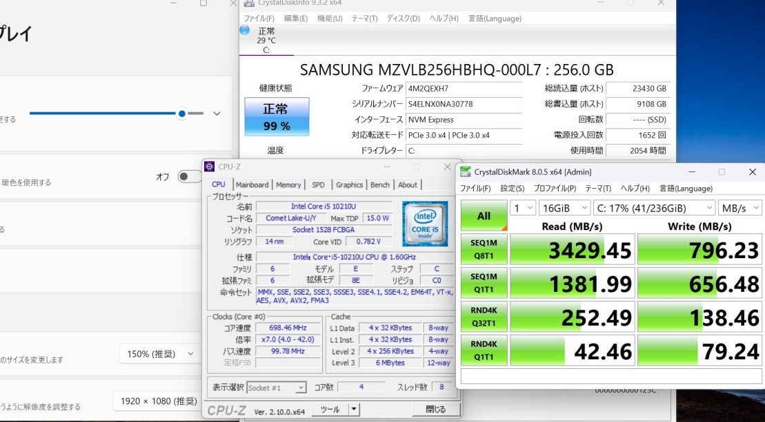Click the brightness slider handle
This screenshot has height=422, width=765.
182,114
